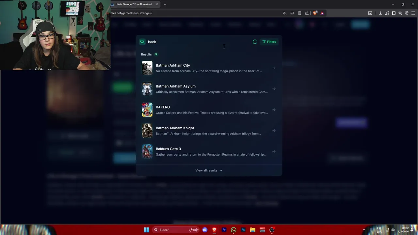Click the ESP LAA language indicator
The image size is (418, 235).
pos(379,230)
